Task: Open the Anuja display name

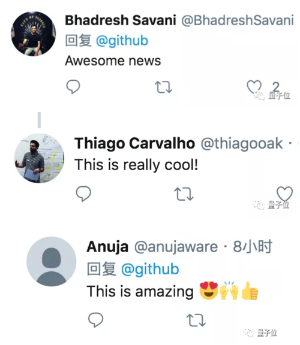Action: point(107,247)
